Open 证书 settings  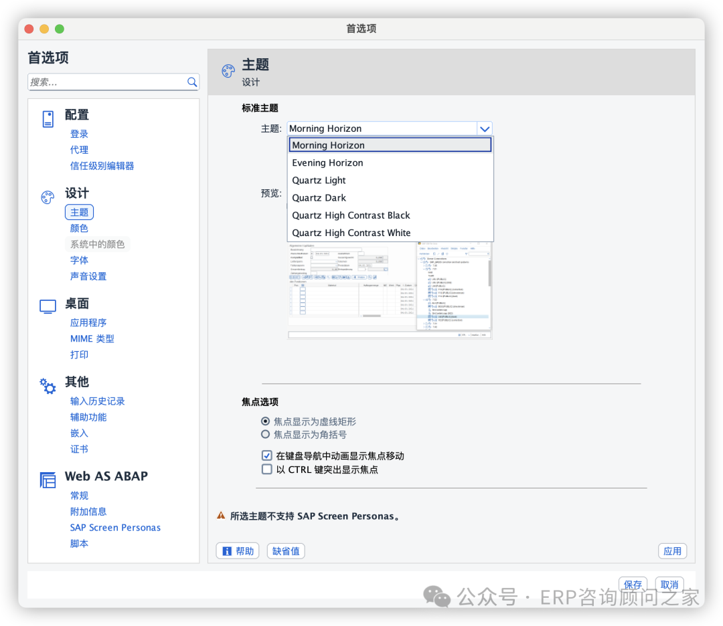coord(79,449)
